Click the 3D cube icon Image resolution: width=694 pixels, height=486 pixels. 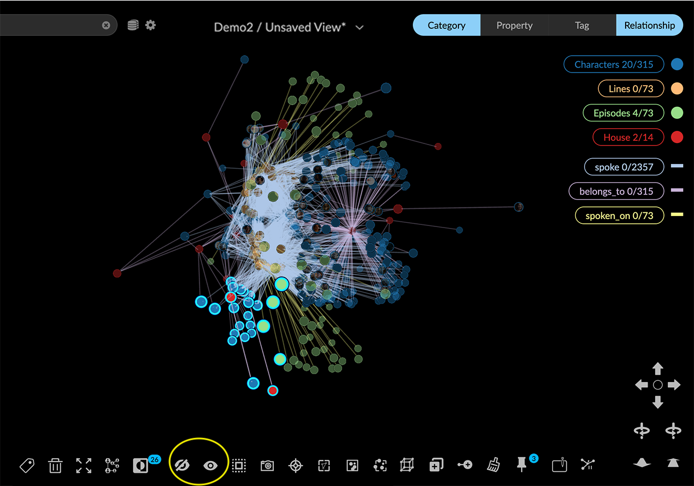point(407,465)
